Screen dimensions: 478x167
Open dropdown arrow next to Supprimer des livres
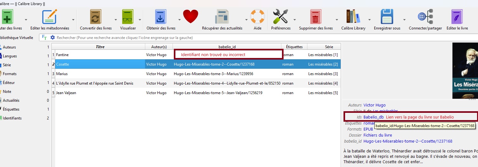point(337,20)
